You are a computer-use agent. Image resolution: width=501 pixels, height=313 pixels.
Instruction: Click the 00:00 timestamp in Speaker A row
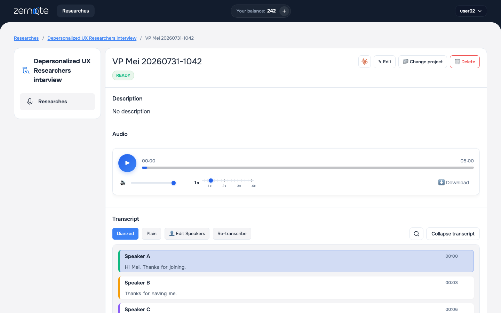coord(452,256)
